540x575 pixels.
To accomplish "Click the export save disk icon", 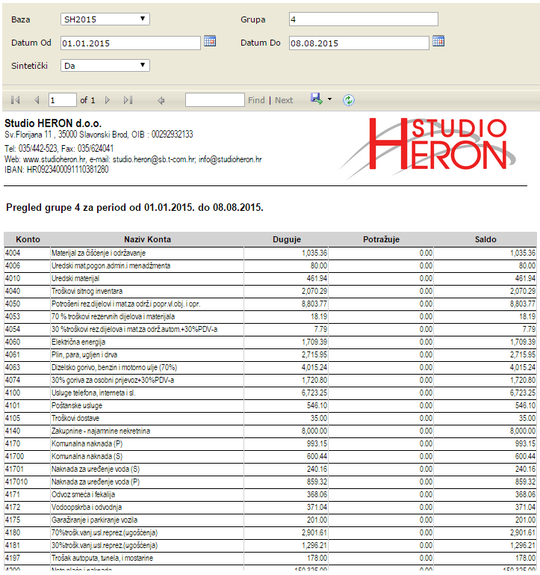I will point(317,99).
